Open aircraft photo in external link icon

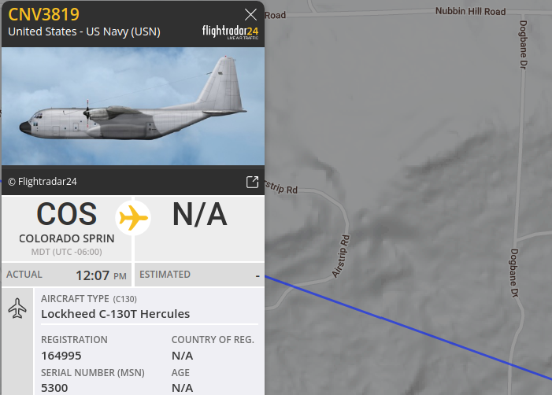252,182
